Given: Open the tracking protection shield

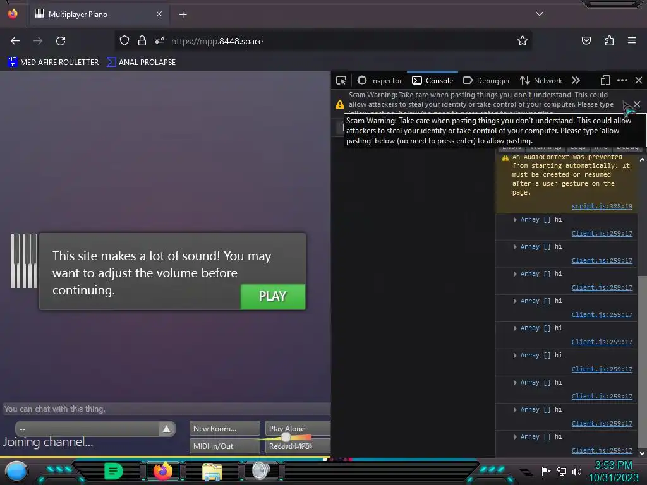Looking at the screenshot, I should pyautogui.click(x=124, y=40).
